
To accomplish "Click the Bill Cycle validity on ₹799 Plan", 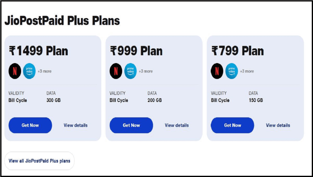I will pos(220,100).
